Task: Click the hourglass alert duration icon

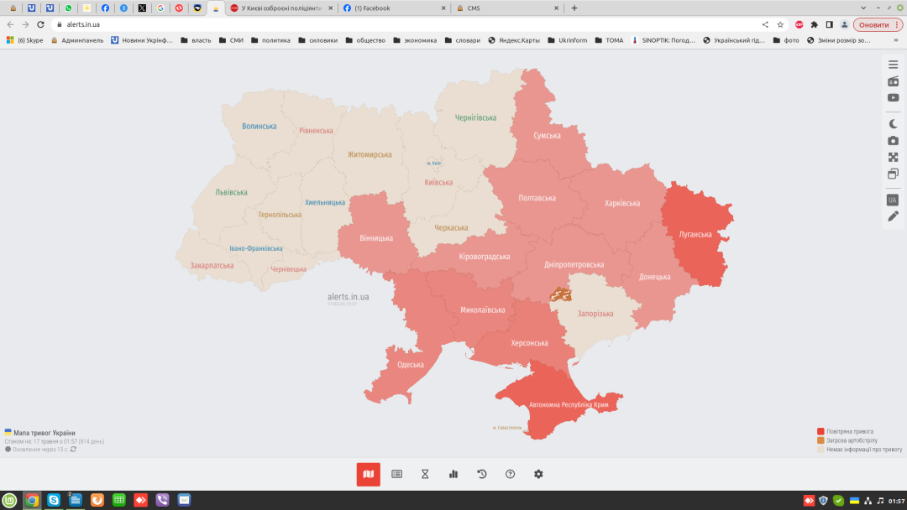Action: pyautogui.click(x=425, y=474)
